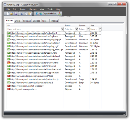Open the Project menu
The width and height of the screenshot is (130, 120).
click(x=23, y=9)
